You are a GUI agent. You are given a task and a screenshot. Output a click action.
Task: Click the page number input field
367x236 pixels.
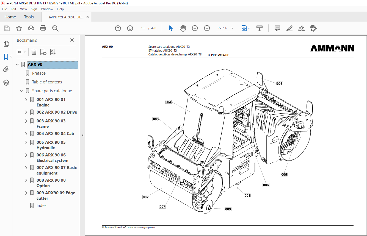(x=143, y=28)
